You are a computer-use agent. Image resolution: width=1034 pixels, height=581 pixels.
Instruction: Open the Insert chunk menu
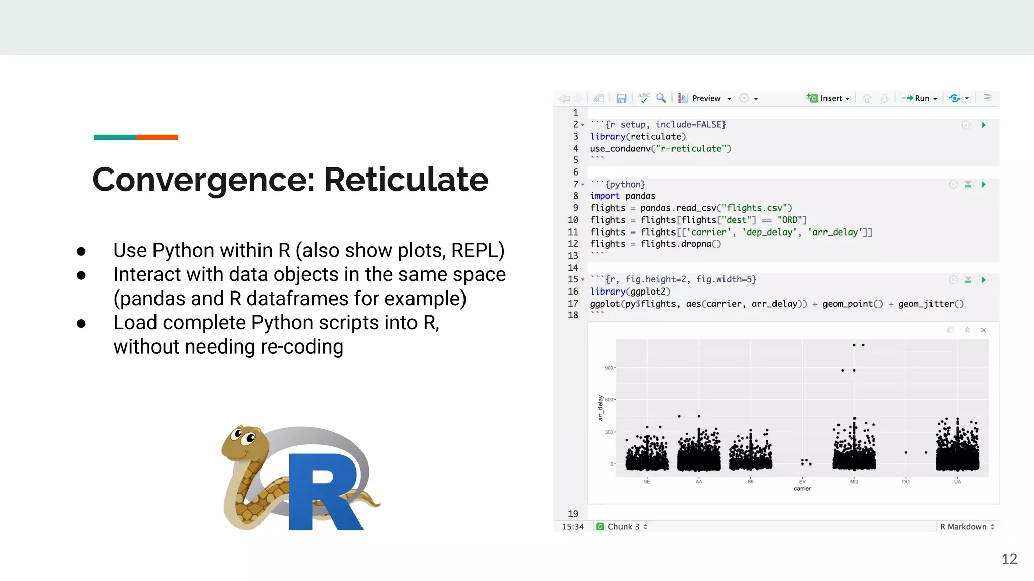(828, 98)
